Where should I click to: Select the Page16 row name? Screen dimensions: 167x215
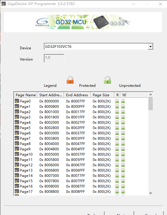26,186
